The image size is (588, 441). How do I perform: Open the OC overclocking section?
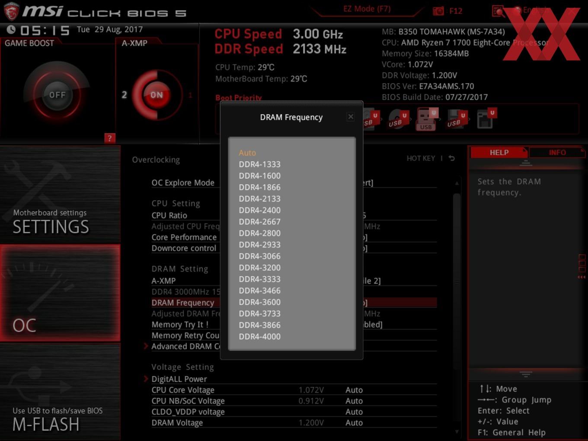[60, 293]
